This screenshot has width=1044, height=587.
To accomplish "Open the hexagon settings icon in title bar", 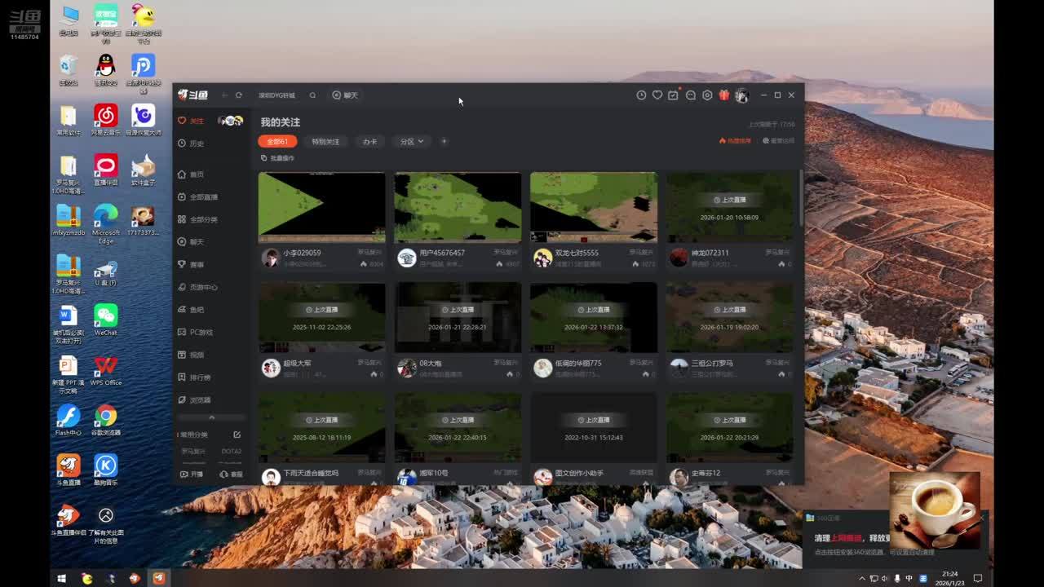I will 707,95.
